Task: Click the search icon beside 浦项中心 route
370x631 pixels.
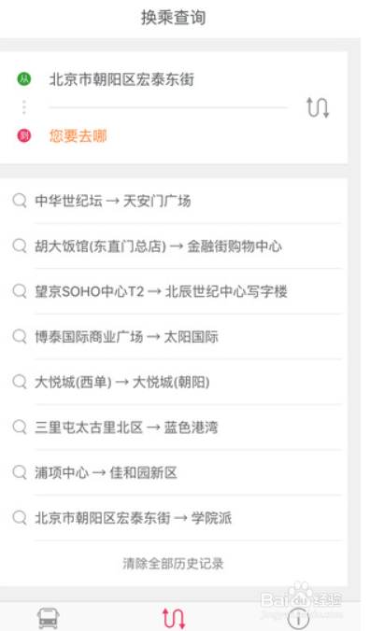Action: 20,472
